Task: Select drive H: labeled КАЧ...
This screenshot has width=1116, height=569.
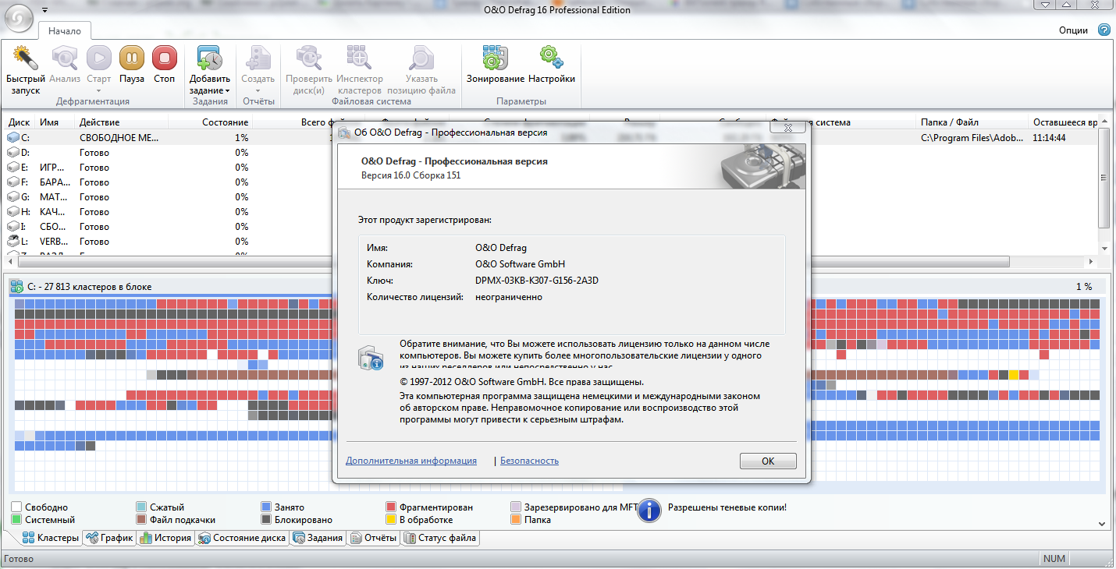Action: (552, 212)
